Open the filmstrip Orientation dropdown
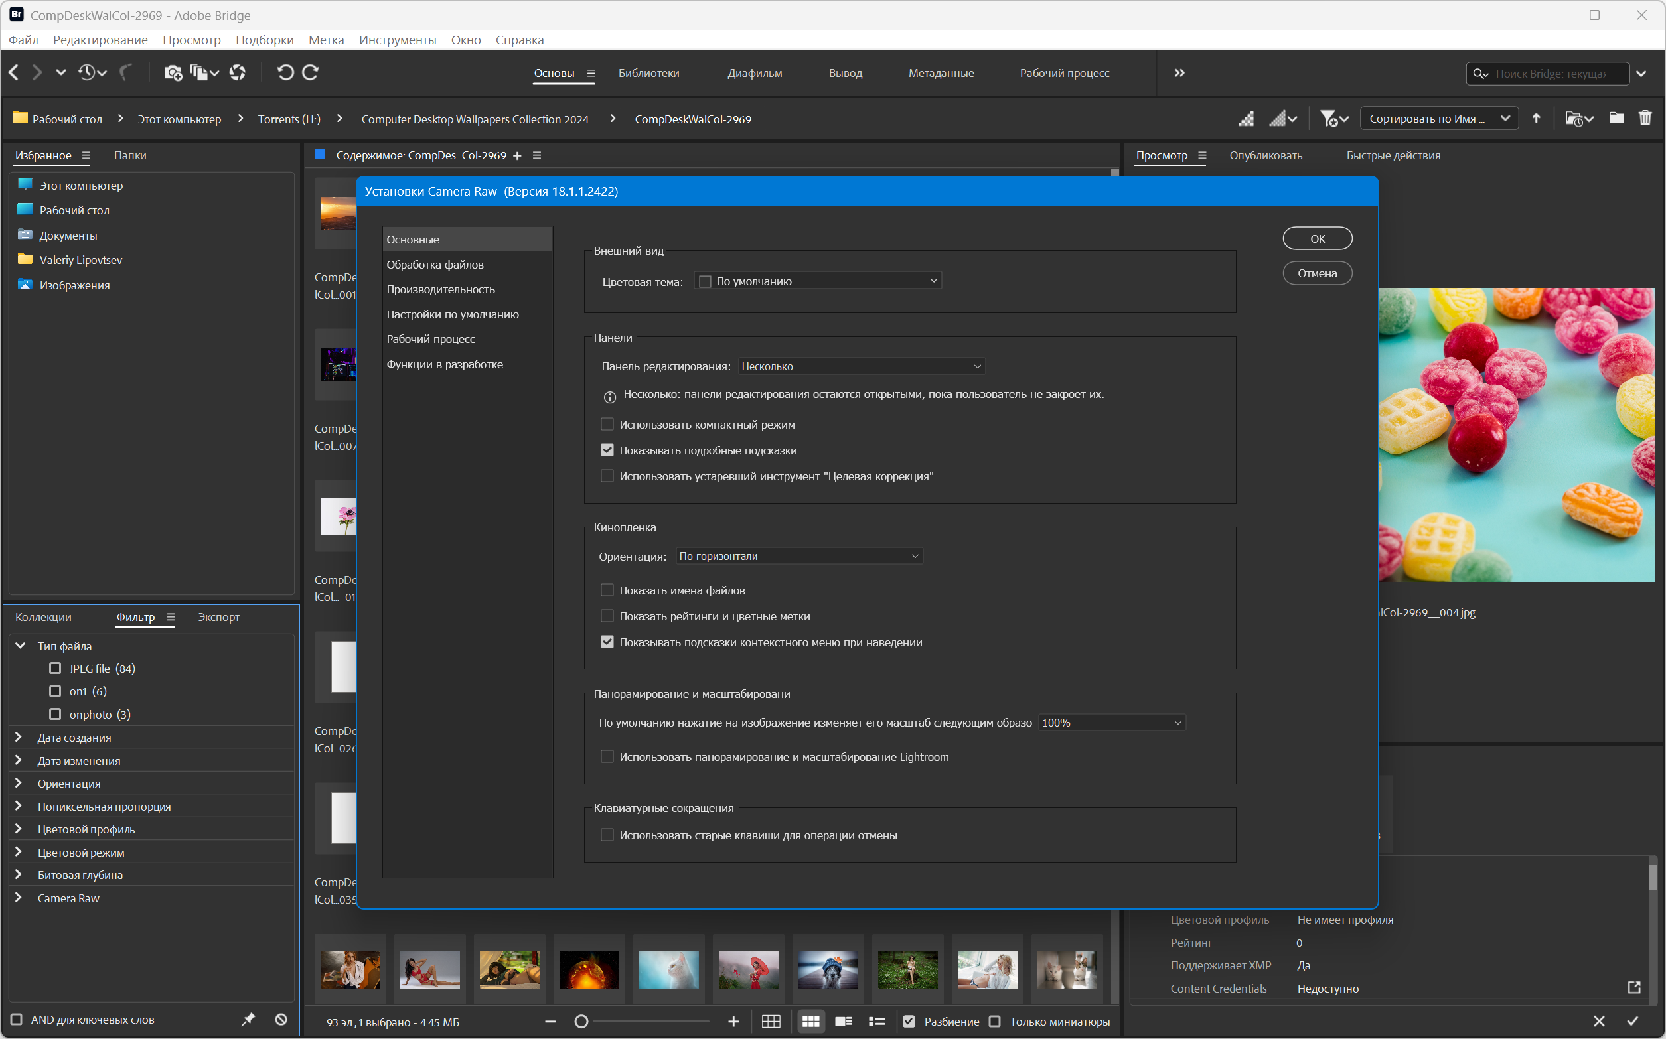The height and width of the screenshot is (1039, 1666). (x=798, y=556)
